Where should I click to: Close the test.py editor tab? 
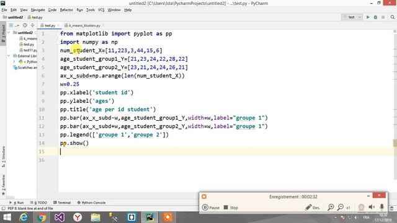pos(58,25)
